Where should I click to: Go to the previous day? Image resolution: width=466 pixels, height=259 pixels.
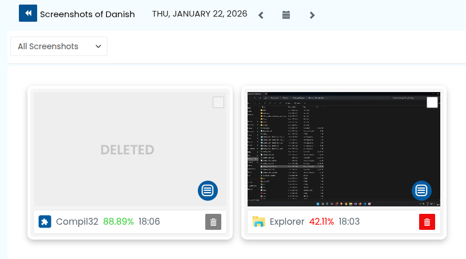pos(261,15)
